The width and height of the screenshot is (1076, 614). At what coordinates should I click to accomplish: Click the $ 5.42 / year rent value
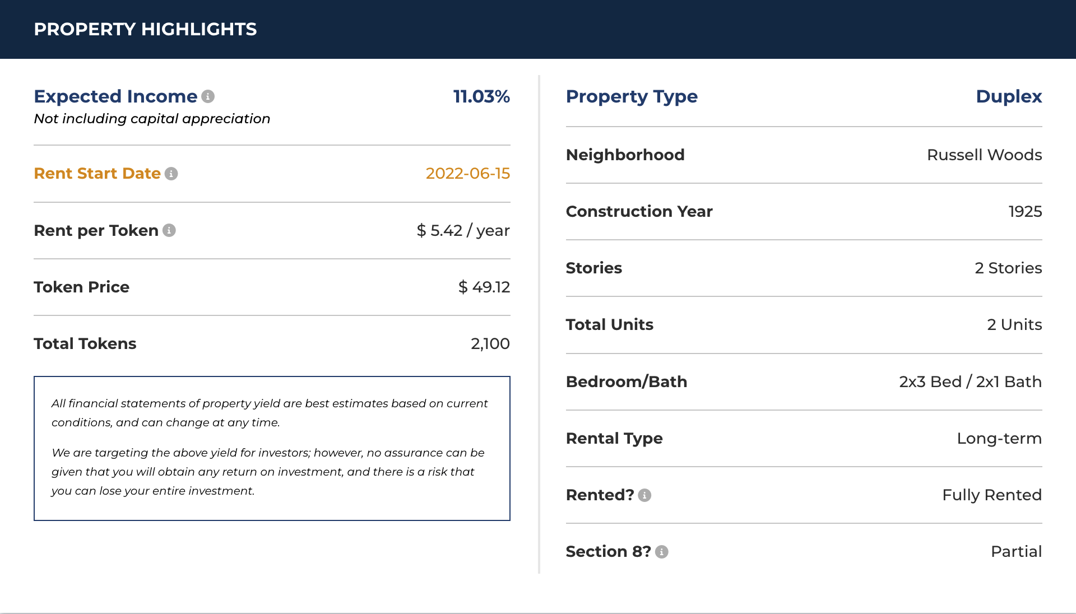[x=463, y=230]
